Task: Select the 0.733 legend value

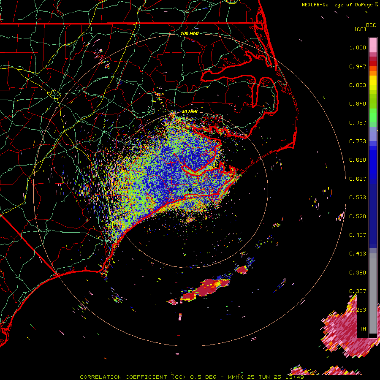Action: tap(358, 141)
